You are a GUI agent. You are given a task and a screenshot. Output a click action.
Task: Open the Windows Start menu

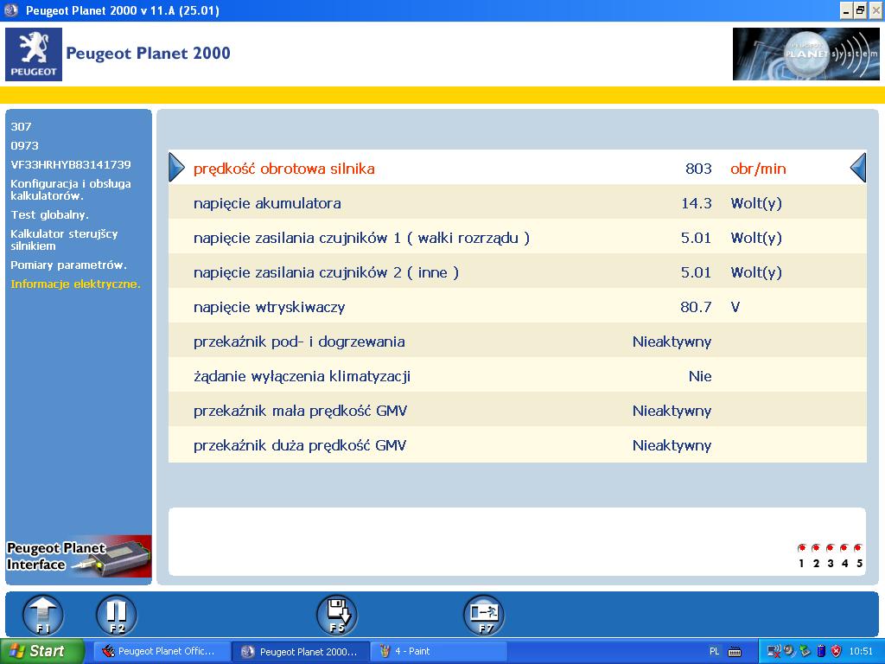(41, 651)
